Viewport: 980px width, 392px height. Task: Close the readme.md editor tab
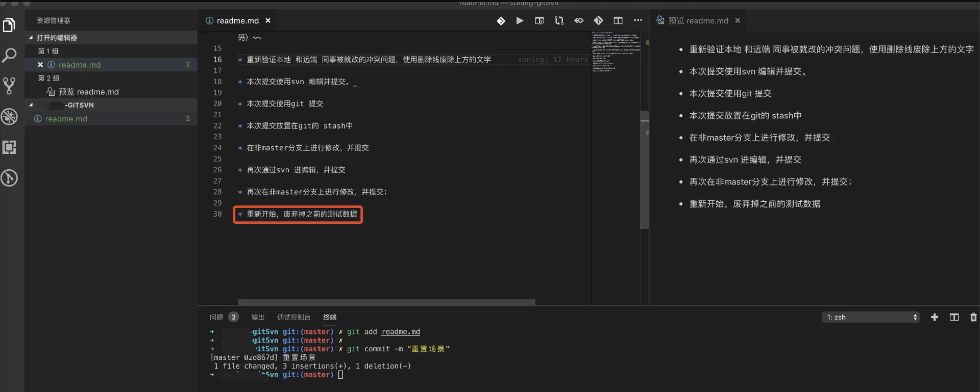click(x=268, y=20)
